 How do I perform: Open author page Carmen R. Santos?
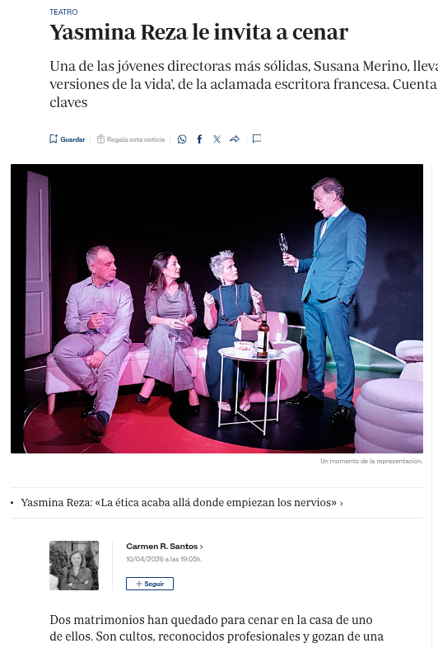pyautogui.click(x=162, y=547)
